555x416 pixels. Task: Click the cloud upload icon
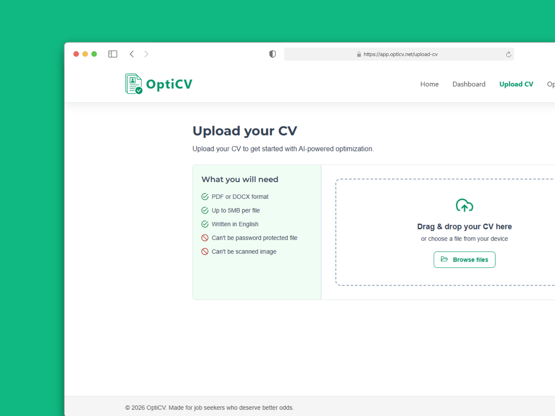[464, 205]
